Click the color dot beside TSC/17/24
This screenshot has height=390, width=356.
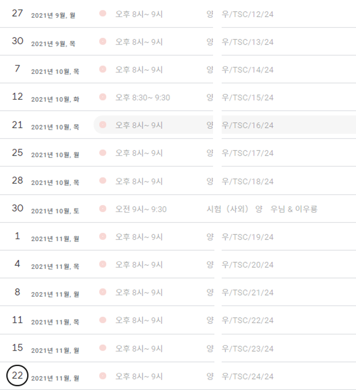[x=103, y=153]
